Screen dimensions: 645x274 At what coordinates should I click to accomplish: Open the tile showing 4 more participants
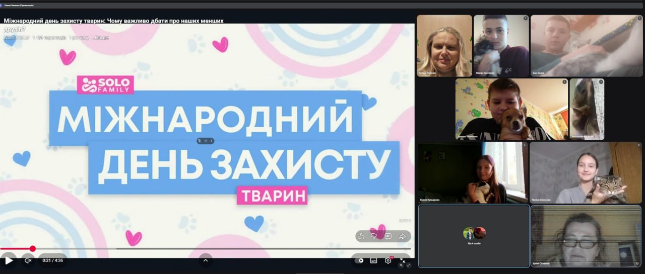coord(474,236)
